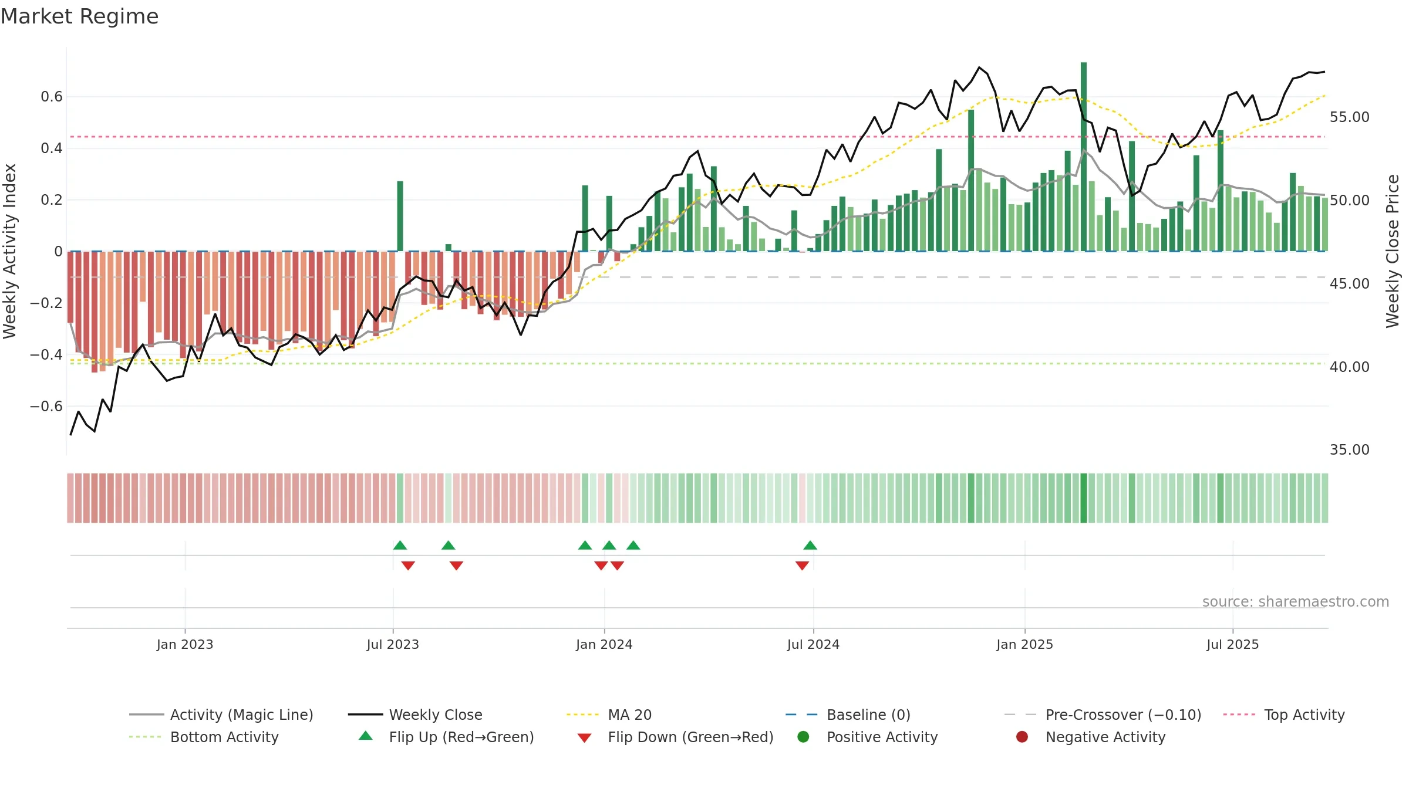Click the dark red circle Negative Activity icon
The height and width of the screenshot is (792, 1409).
1022,737
